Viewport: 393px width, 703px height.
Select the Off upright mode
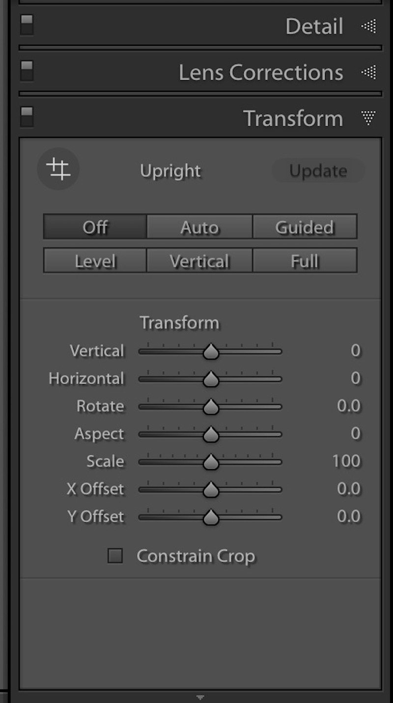[x=95, y=227]
